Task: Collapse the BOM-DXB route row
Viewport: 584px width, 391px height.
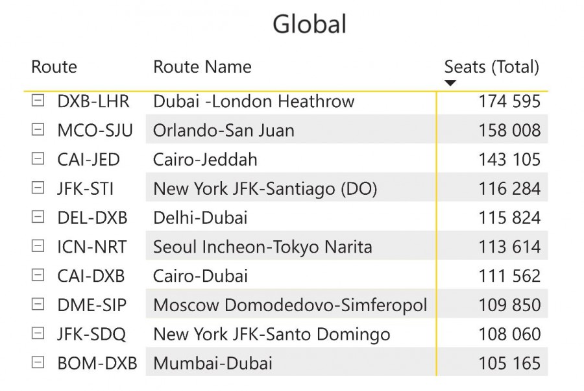Action: 38,363
